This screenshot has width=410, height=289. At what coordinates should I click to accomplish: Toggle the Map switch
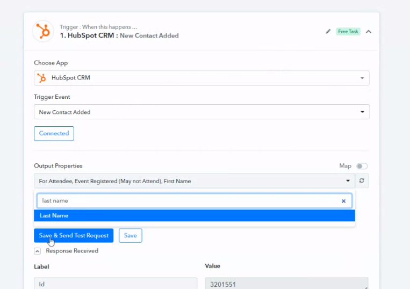click(x=362, y=166)
